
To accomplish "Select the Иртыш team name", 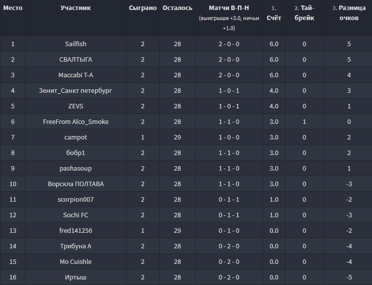I will point(75,277).
